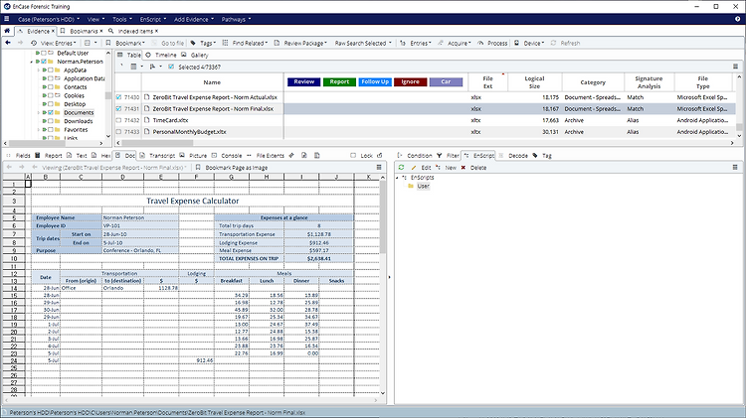Screen dimensions: 746x418
Task: Click the Process gauge icon
Action: click(x=480, y=43)
